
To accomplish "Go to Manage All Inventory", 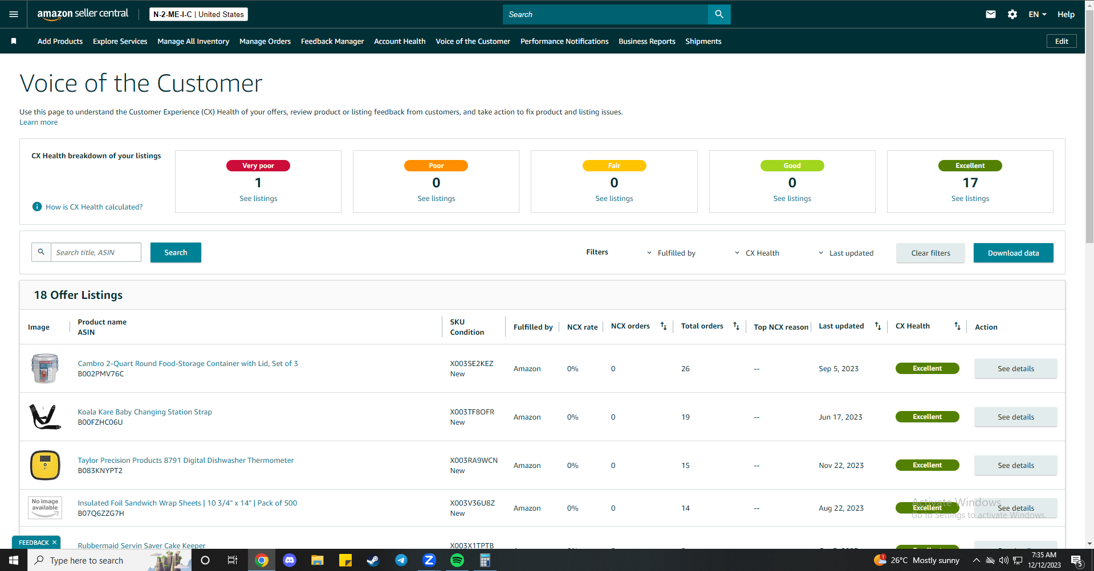I will [193, 41].
